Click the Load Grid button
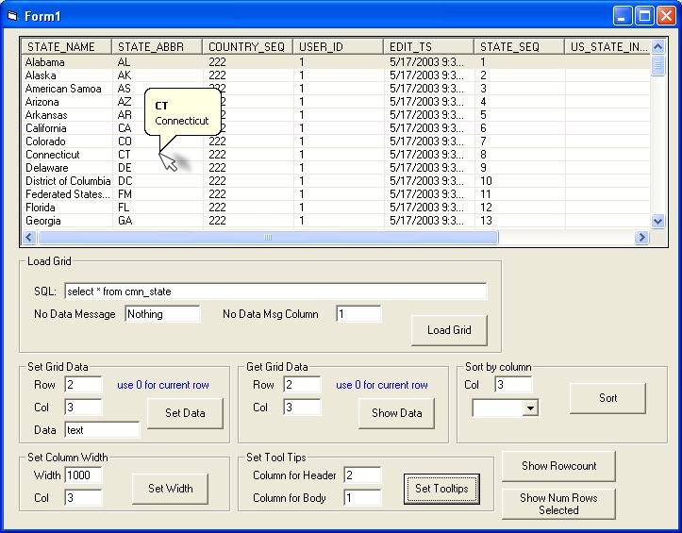This screenshot has height=533, width=682. [449, 330]
